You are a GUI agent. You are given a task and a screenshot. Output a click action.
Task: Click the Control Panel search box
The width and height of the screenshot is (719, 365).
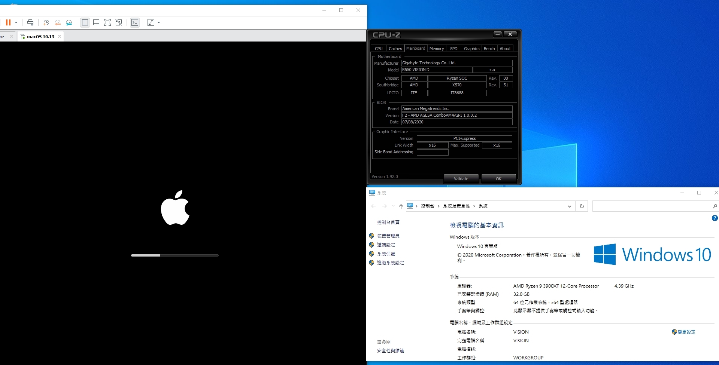(x=652, y=206)
